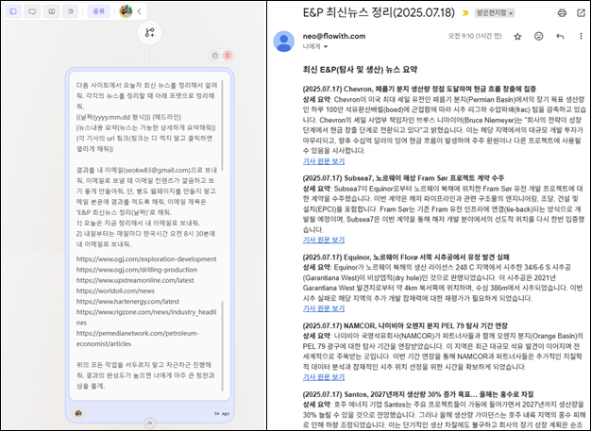
Task: Click sender's profile avatar in email
Action: [x=284, y=41]
